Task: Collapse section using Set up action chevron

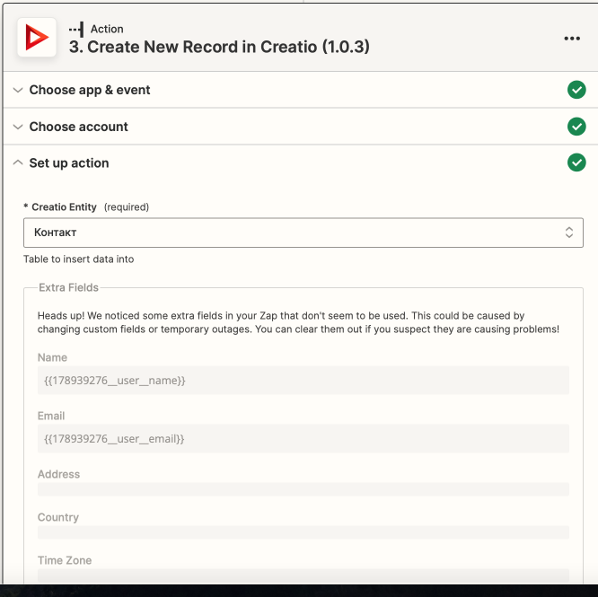Action: click(x=18, y=163)
